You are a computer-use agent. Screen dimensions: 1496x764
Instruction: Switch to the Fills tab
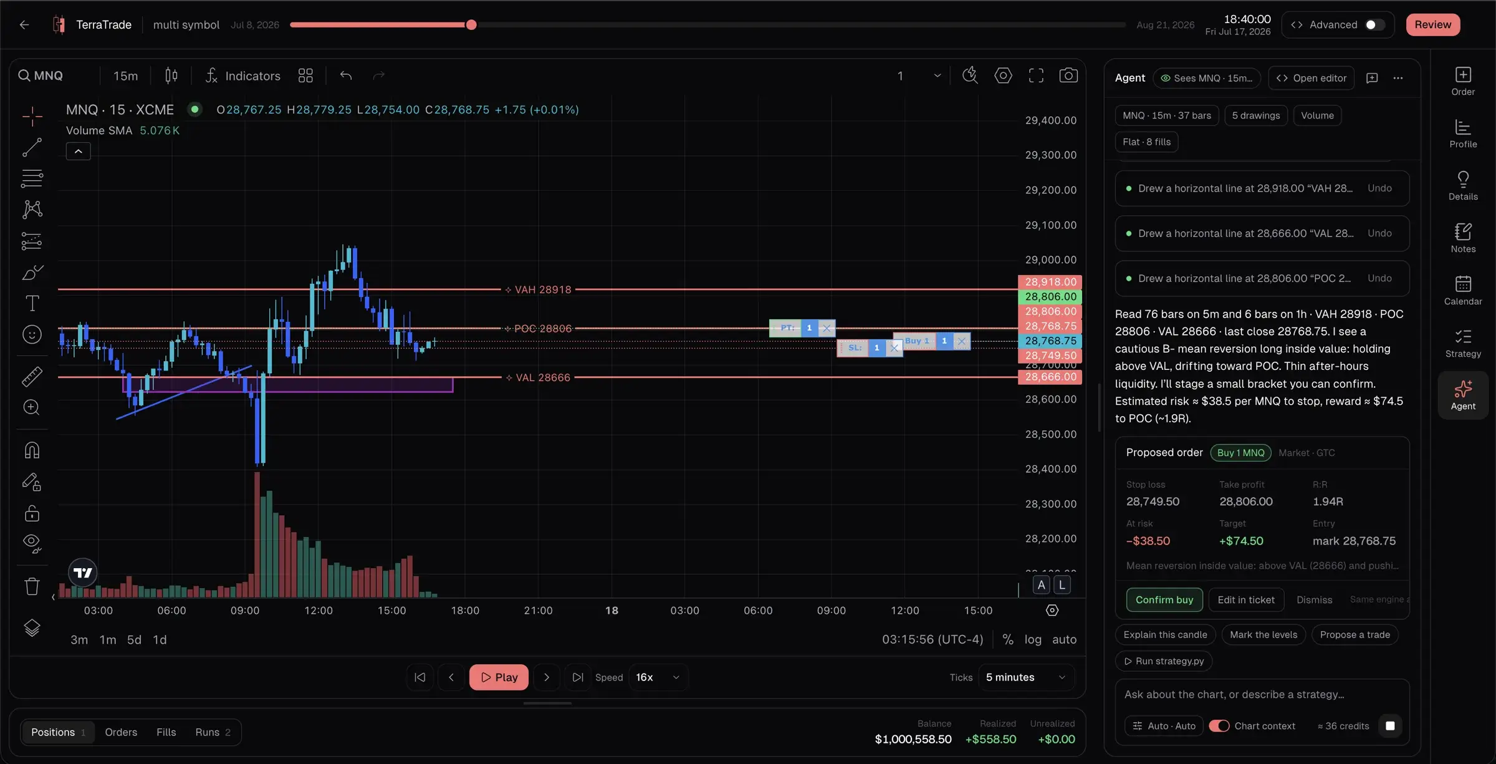166,732
